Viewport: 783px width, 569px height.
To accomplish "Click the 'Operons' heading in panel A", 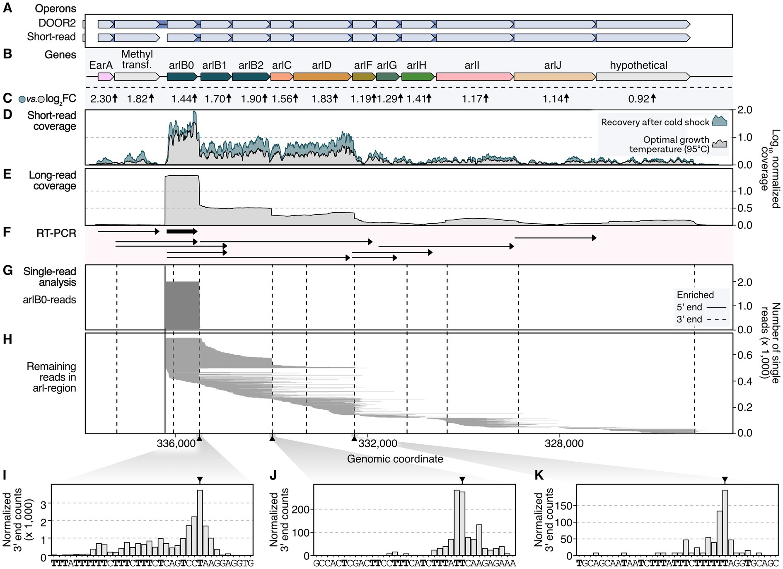I will [x=56, y=9].
